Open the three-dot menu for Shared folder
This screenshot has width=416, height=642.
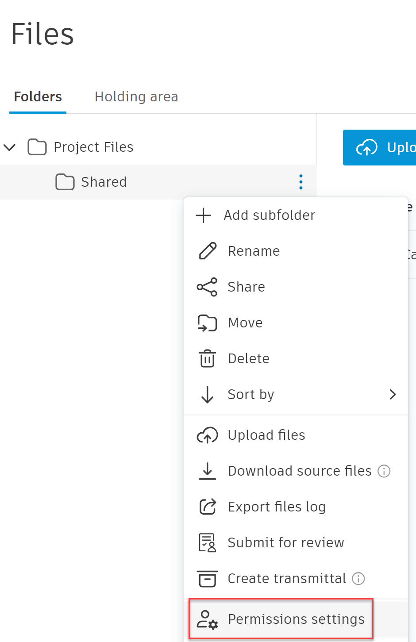(301, 182)
